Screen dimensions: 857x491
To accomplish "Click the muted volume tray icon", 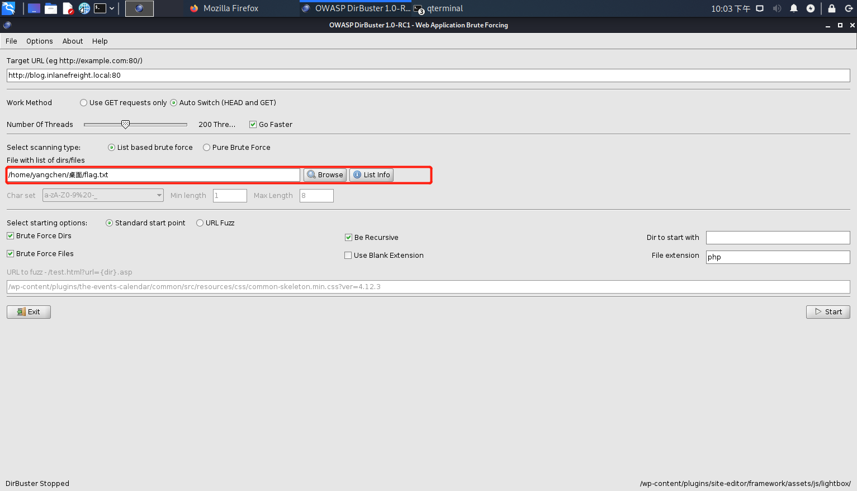I will [x=777, y=8].
